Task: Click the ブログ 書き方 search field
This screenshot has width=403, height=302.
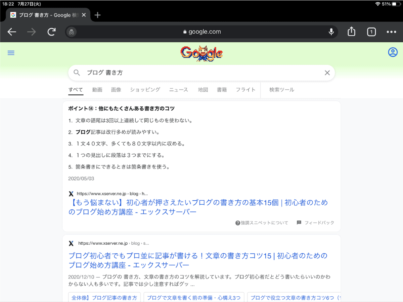Action: point(201,73)
